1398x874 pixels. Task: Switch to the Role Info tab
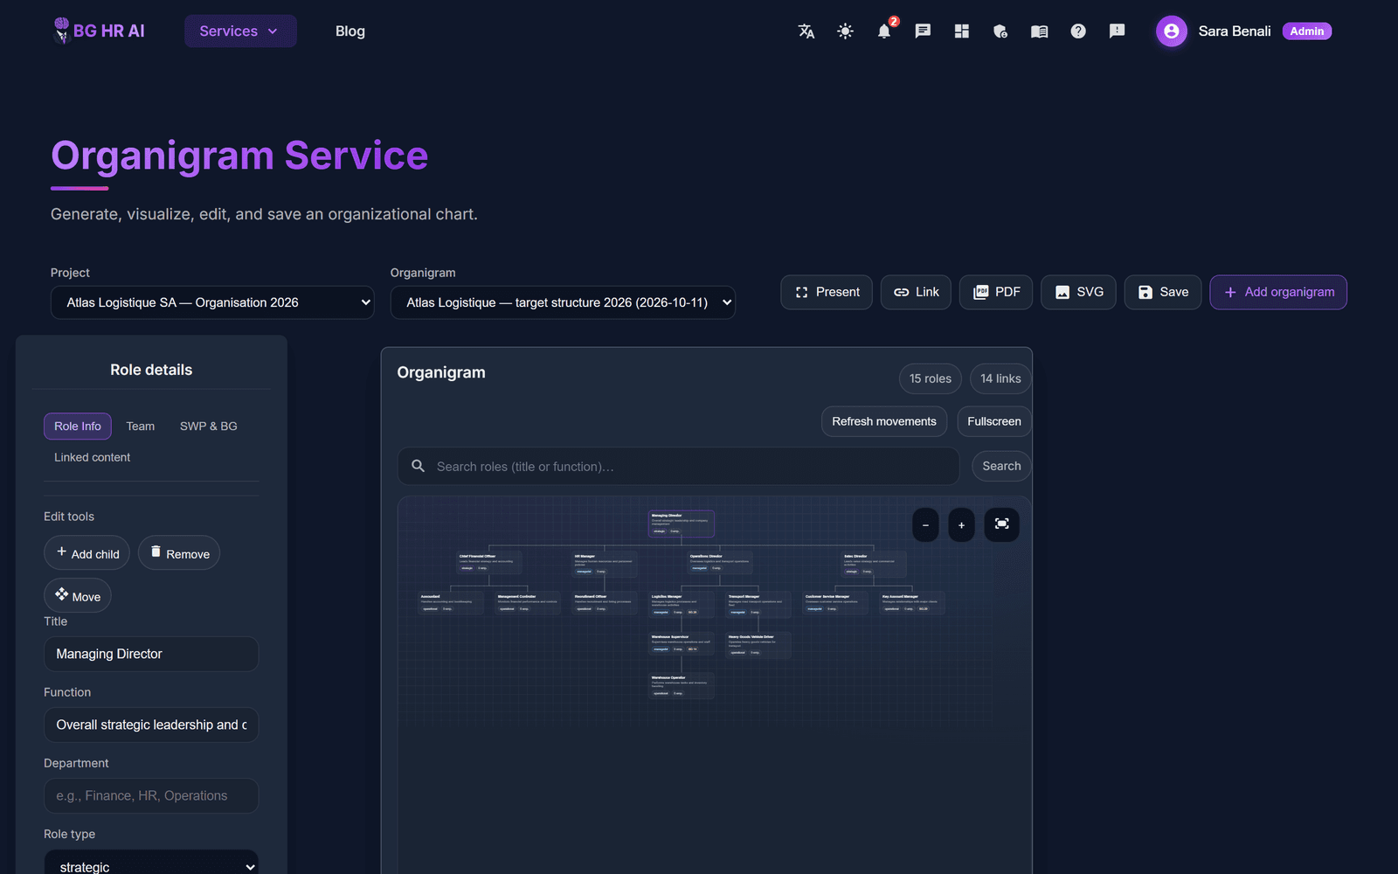78,427
